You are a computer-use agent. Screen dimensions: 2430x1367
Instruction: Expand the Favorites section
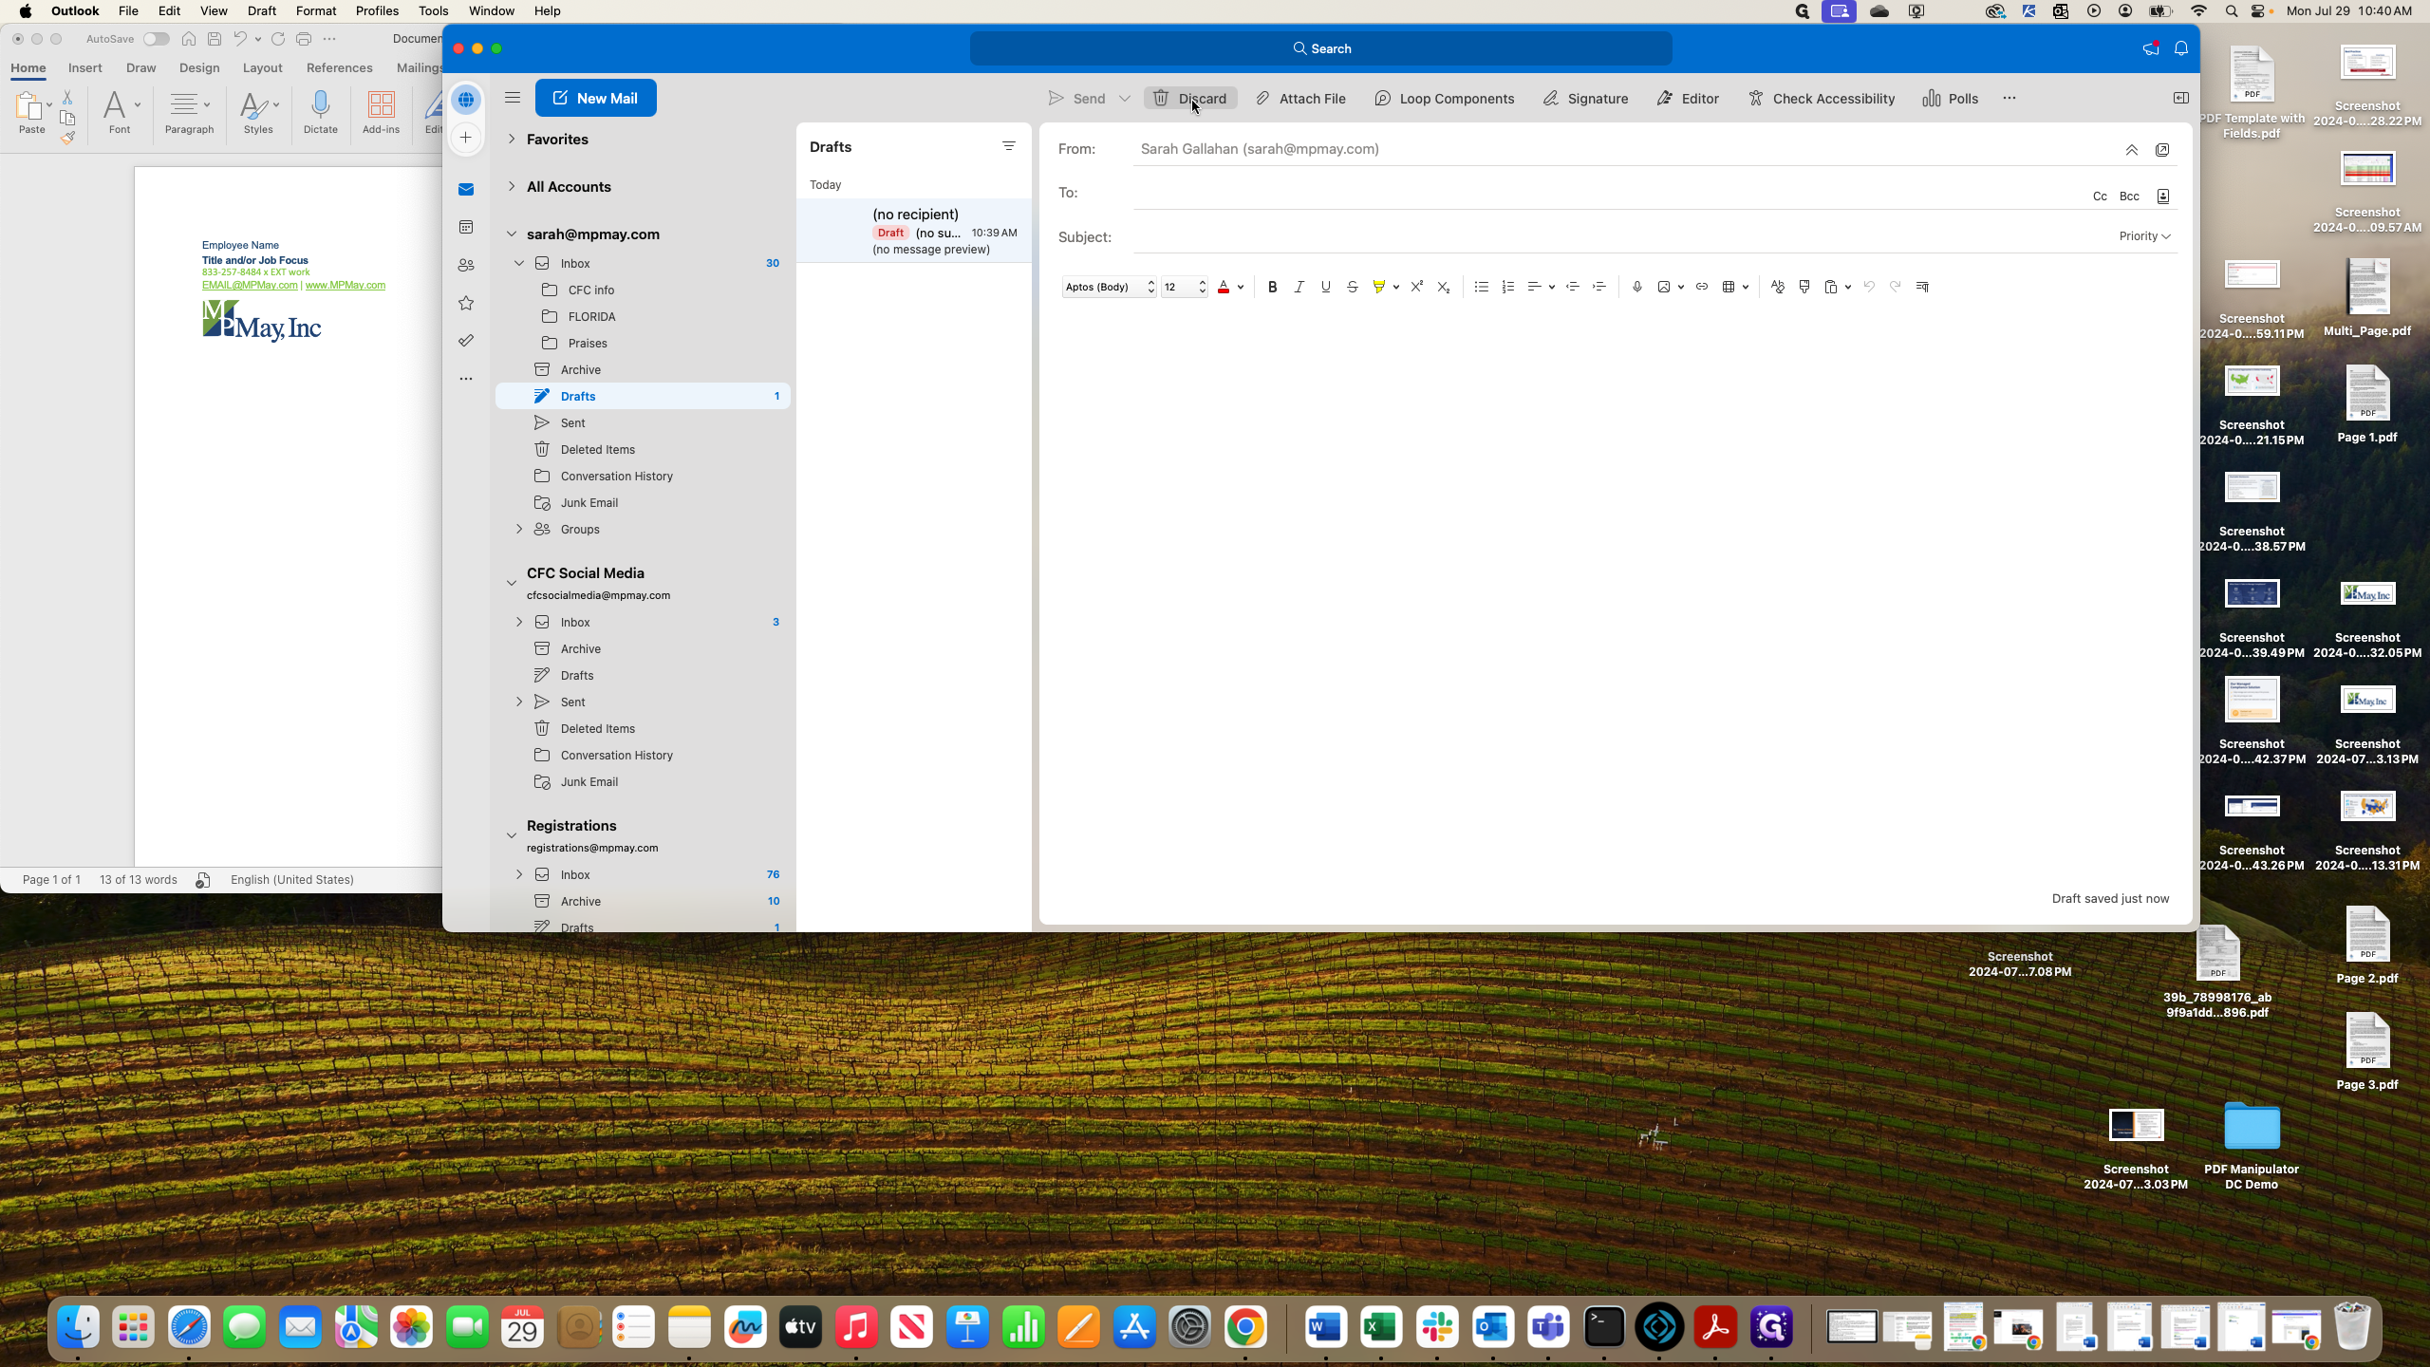512,140
